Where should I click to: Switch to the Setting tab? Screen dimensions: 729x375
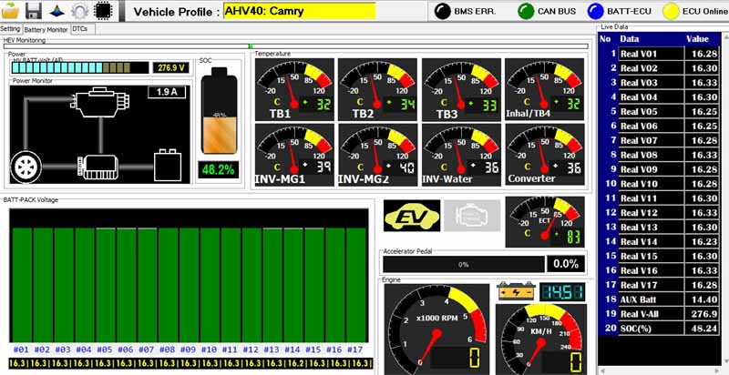(11, 29)
